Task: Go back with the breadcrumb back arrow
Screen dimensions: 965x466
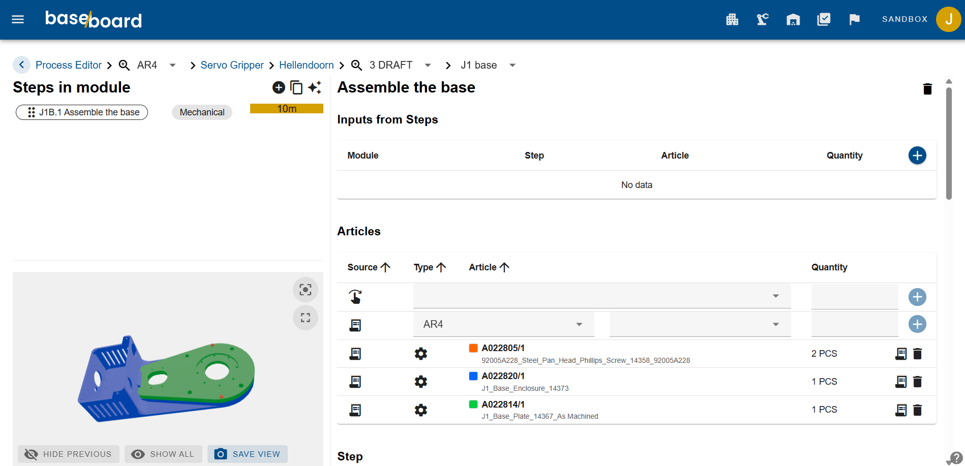Action: click(x=21, y=65)
